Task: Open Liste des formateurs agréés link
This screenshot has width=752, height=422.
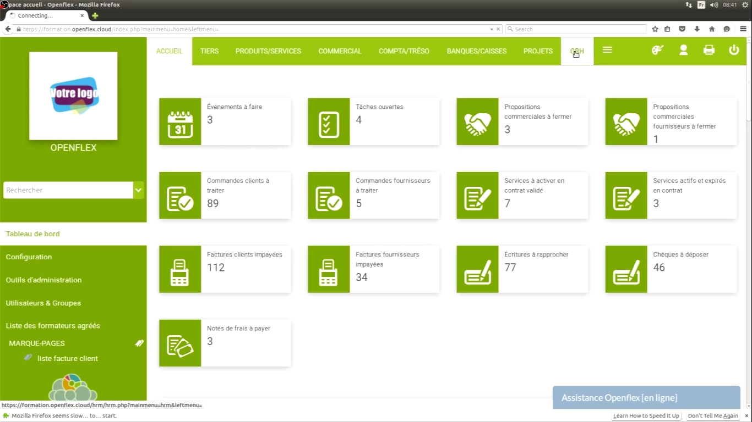Action: click(53, 325)
